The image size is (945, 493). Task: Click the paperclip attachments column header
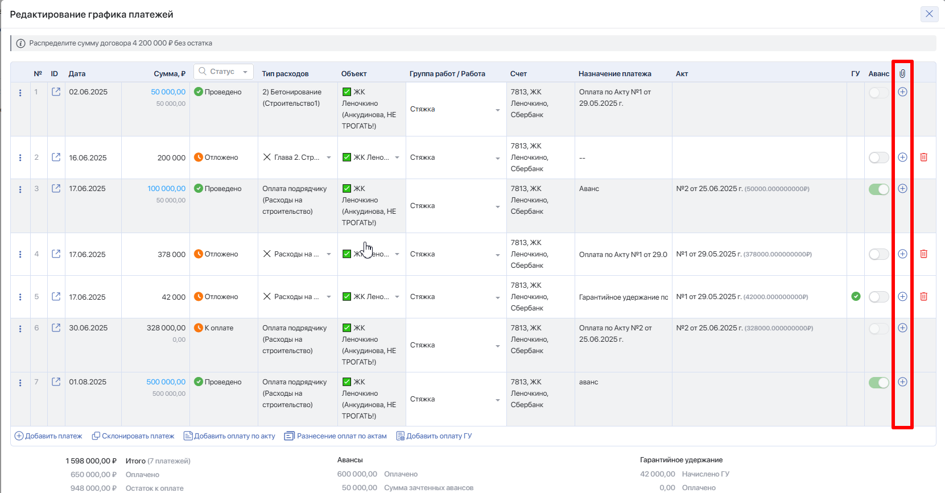point(902,73)
